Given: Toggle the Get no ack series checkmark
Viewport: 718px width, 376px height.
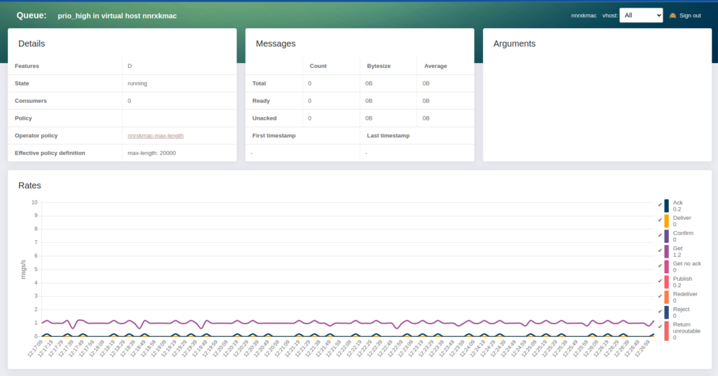Looking at the screenshot, I should point(660,266).
